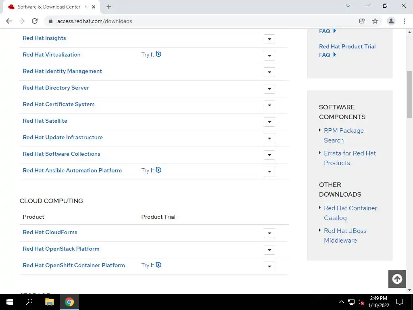Open Red Hat Certificate System link
Viewport: 413px width, 310px height.
point(58,105)
